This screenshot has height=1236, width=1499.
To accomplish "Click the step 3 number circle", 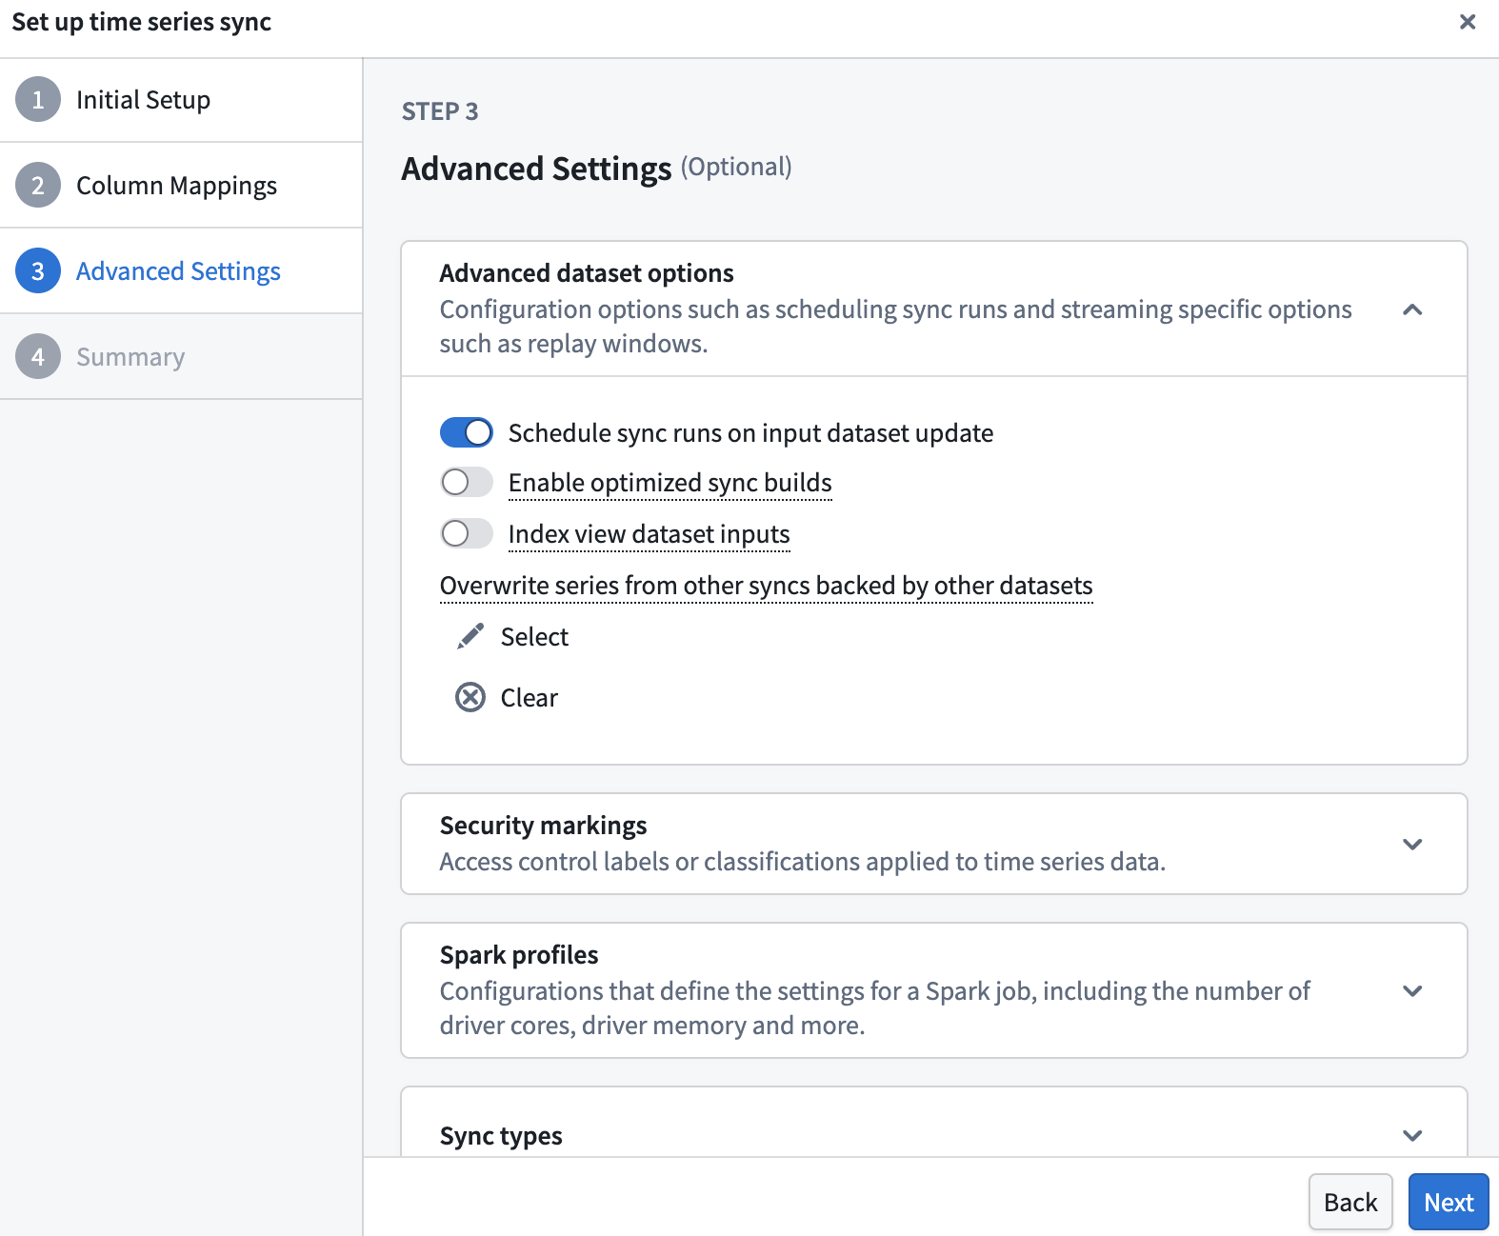I will [x=38, y=270].
